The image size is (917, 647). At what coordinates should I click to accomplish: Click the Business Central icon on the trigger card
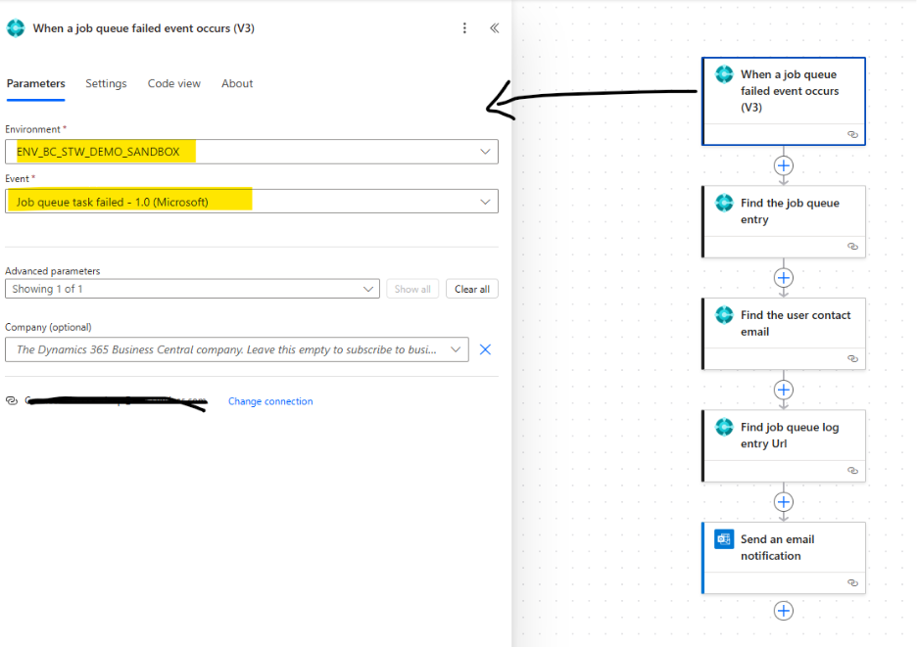click(x=723, y=73)
